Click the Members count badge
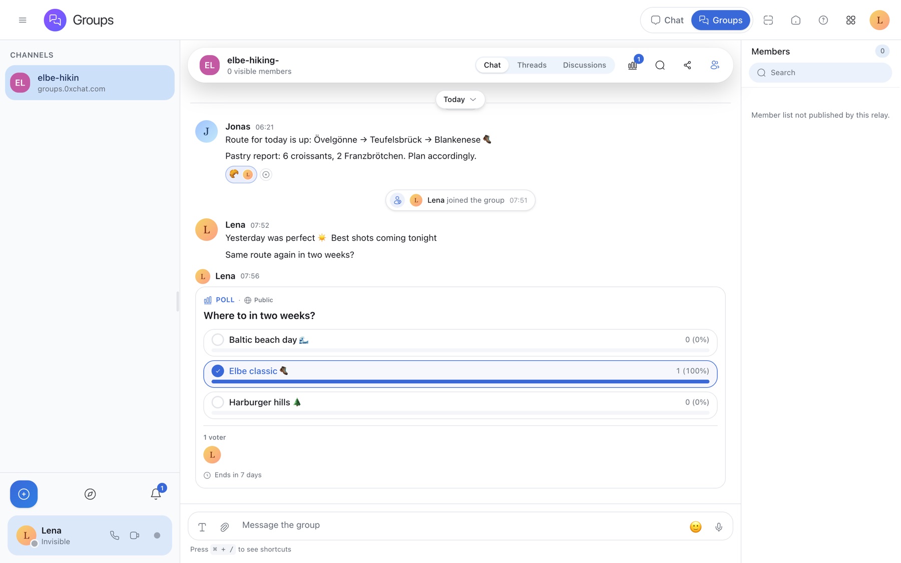Screen dimensions: 901x563 coord(882,51)
